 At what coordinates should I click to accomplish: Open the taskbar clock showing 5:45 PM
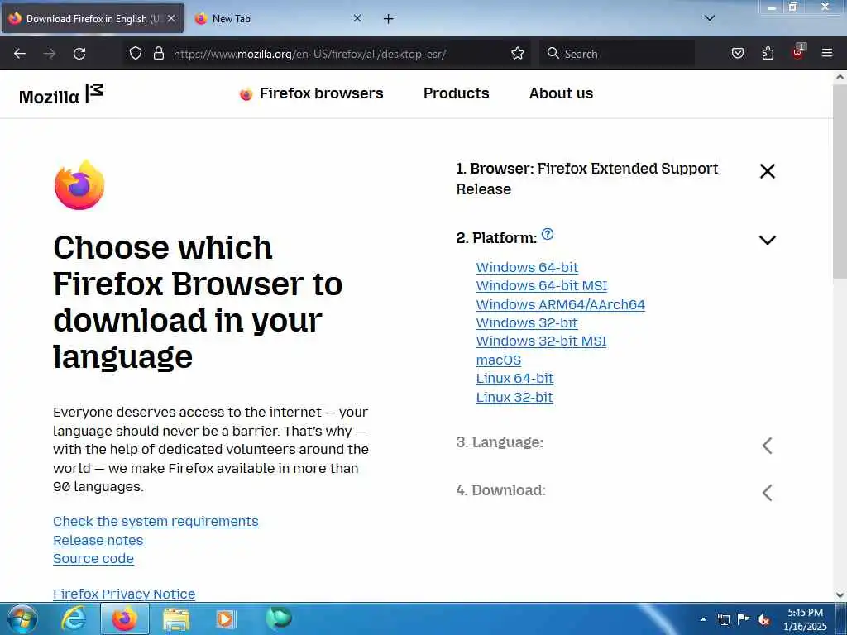tap(805, 619)
